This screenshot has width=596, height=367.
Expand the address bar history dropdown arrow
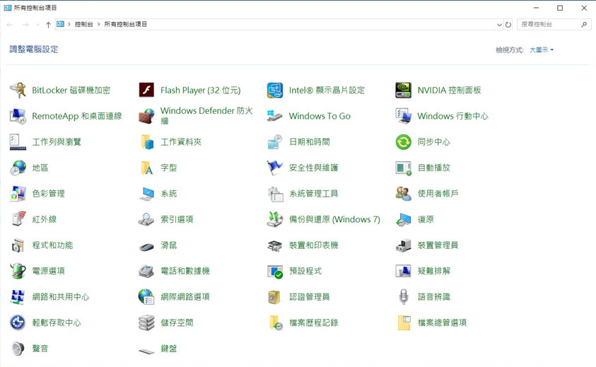(x=499, y=25)
